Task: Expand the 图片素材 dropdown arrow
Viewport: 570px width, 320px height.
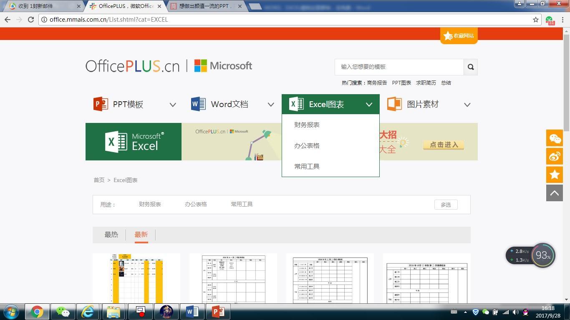Action: (x=467, y=105)
